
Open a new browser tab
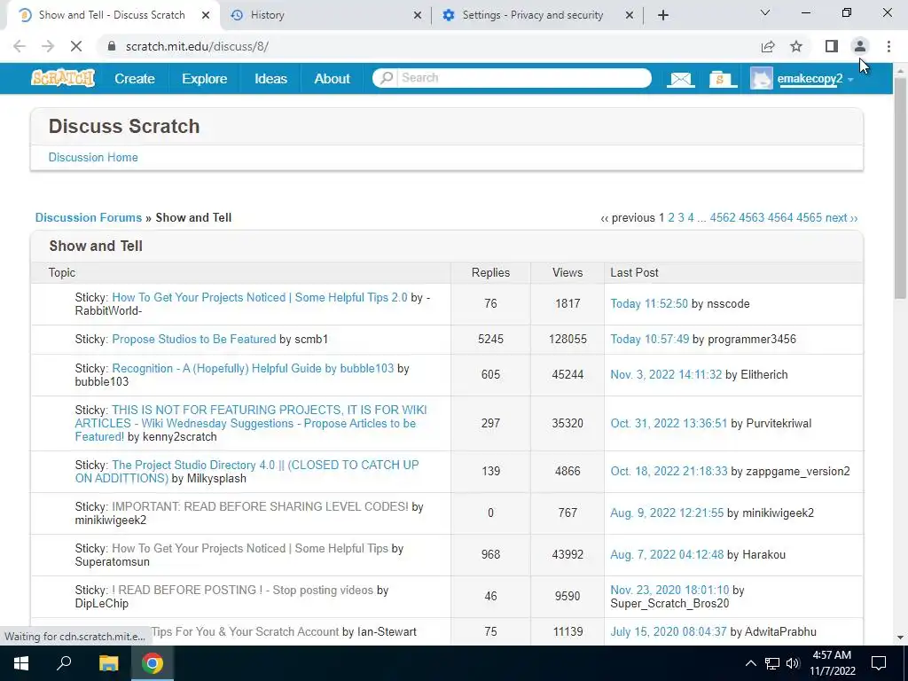coord(663,15)
